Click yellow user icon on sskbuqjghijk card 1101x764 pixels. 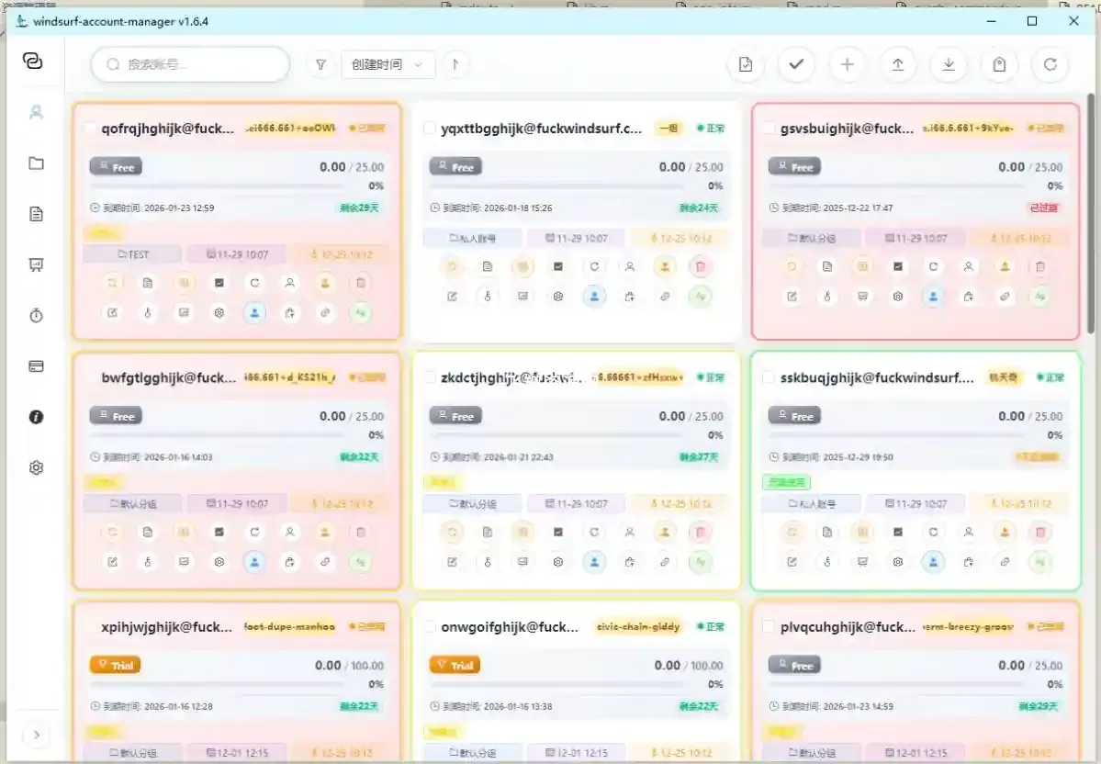click(x=1004, y=533)
